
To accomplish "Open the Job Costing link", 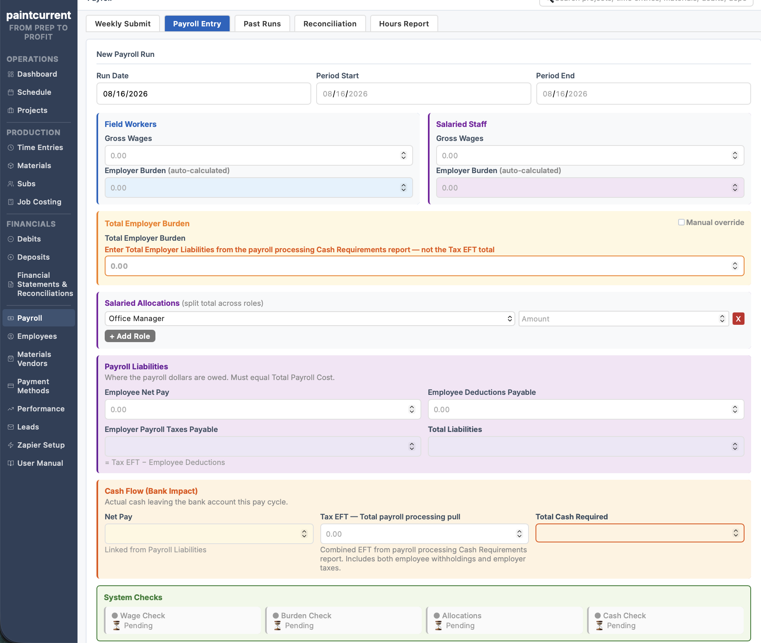I will 39,202.
